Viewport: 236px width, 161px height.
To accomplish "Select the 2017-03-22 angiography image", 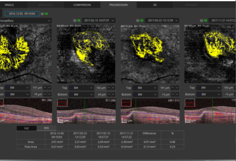I will coord(150,54).
